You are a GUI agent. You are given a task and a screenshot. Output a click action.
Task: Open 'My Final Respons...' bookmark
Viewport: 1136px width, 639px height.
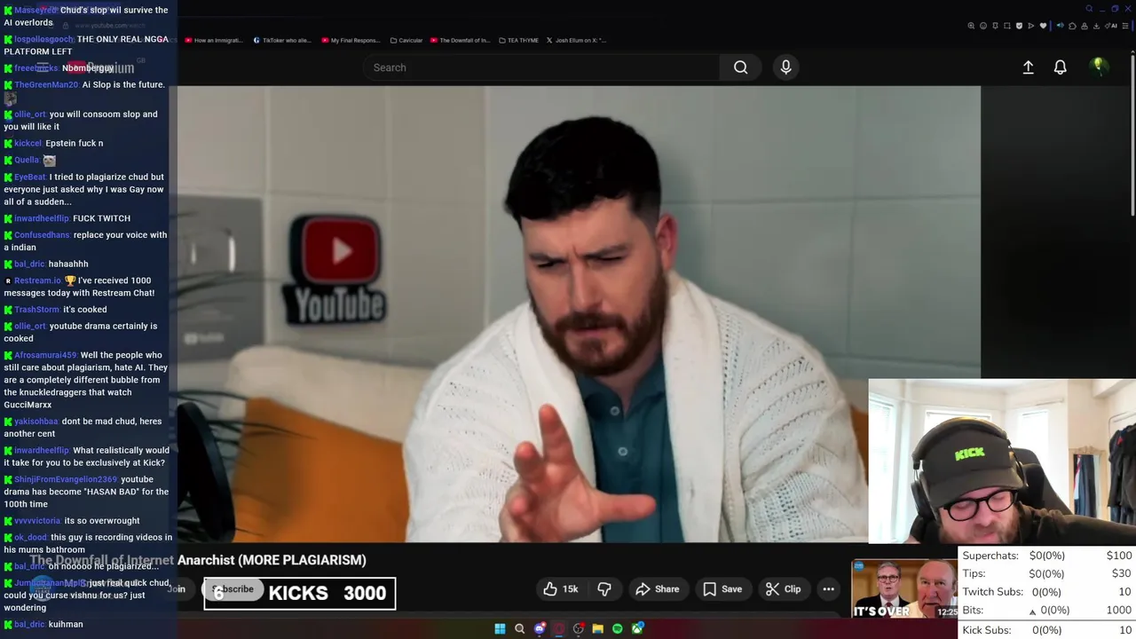pyautogui.click(x=351, y=40)
